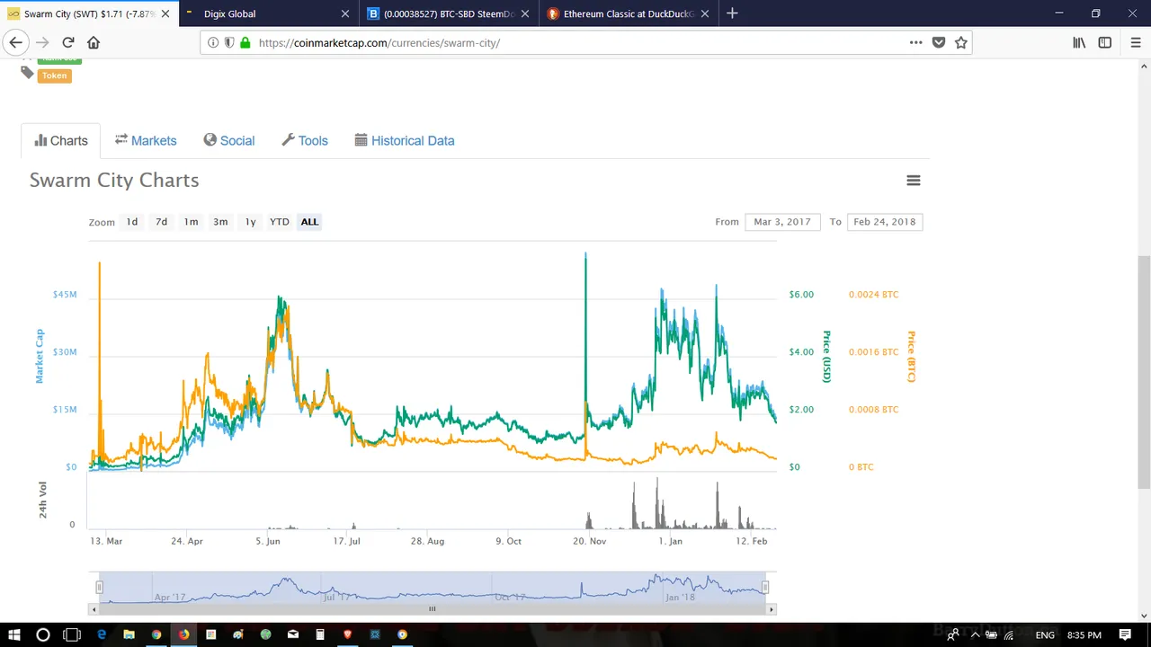The height and width of the screenshot is (647, 1151).
Task: Edit the To date Feb 24, 2018
Action: pos(885,222)
